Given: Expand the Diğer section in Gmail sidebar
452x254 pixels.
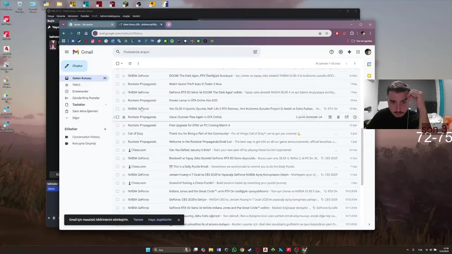Looking at the screenshot, I should click(76, 118).
